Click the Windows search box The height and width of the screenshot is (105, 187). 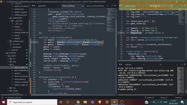pyautogui.click(x=32, y=102)
